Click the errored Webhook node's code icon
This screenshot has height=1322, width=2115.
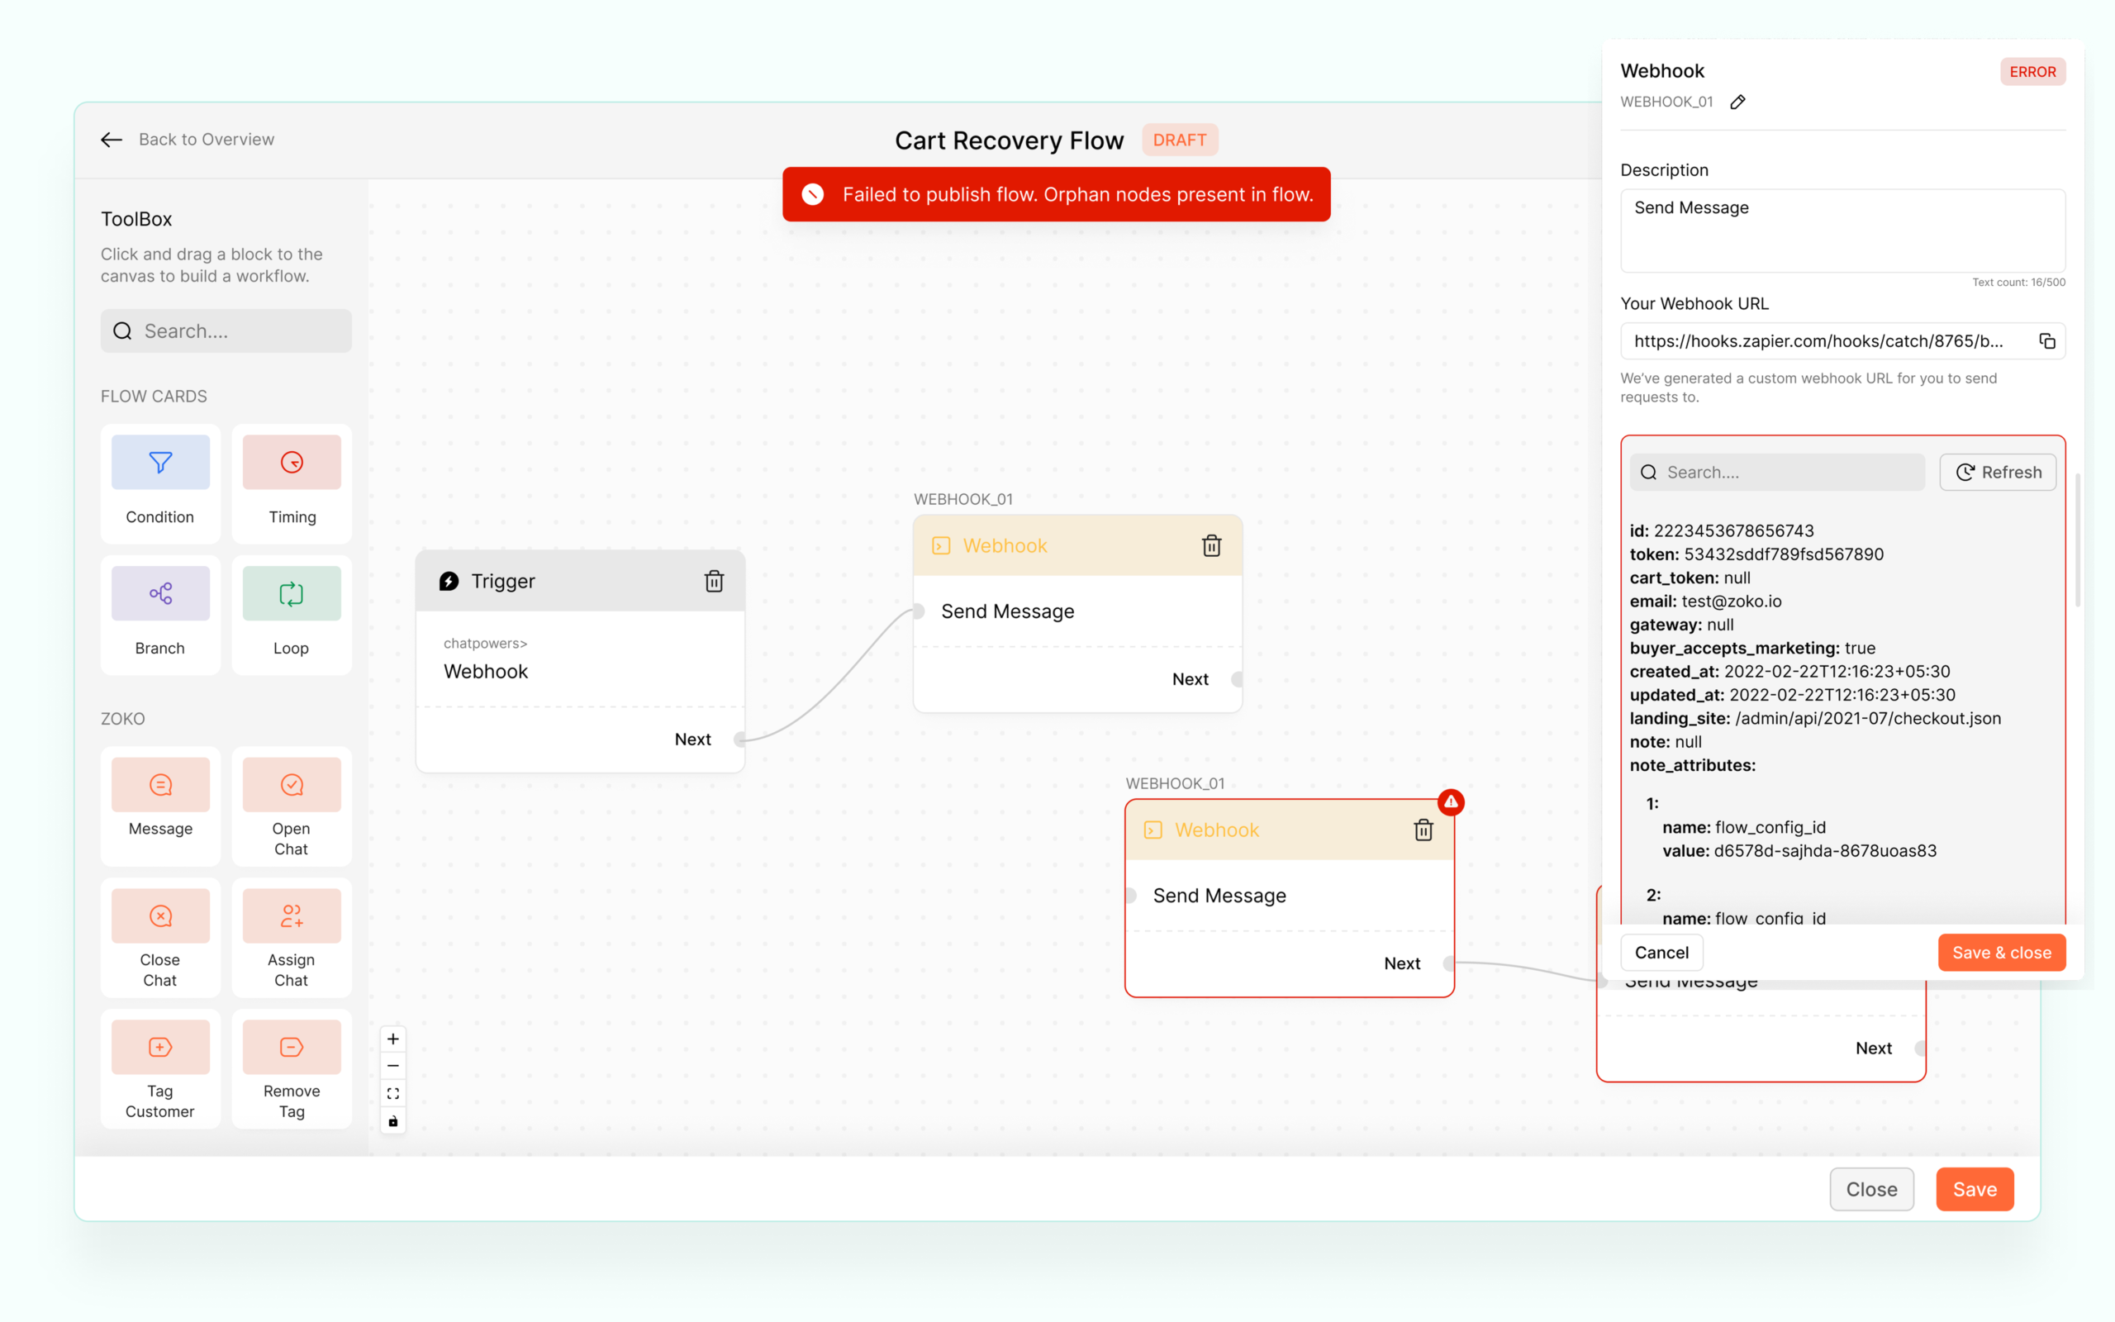coord(1153,830)
